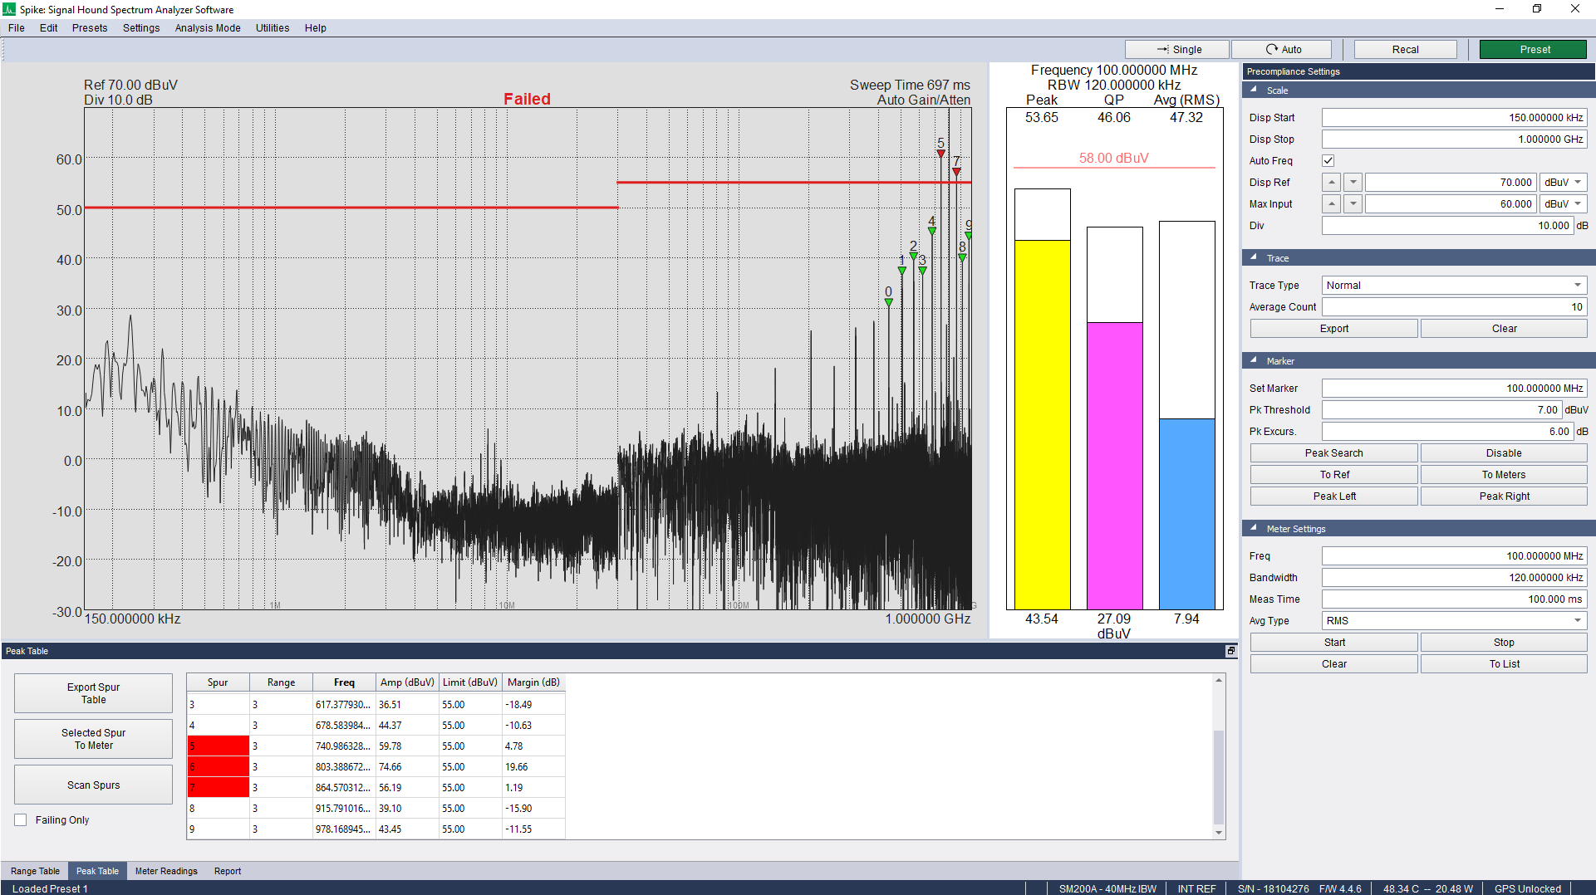1596x895 pixels.
Task: Select spur marker 4 on the spectrum
Action: (932, 231)
